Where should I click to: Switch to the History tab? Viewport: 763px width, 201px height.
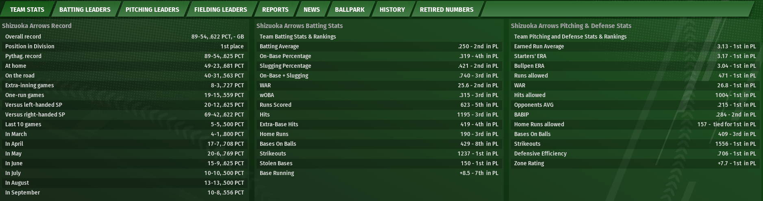coord(392,9)
